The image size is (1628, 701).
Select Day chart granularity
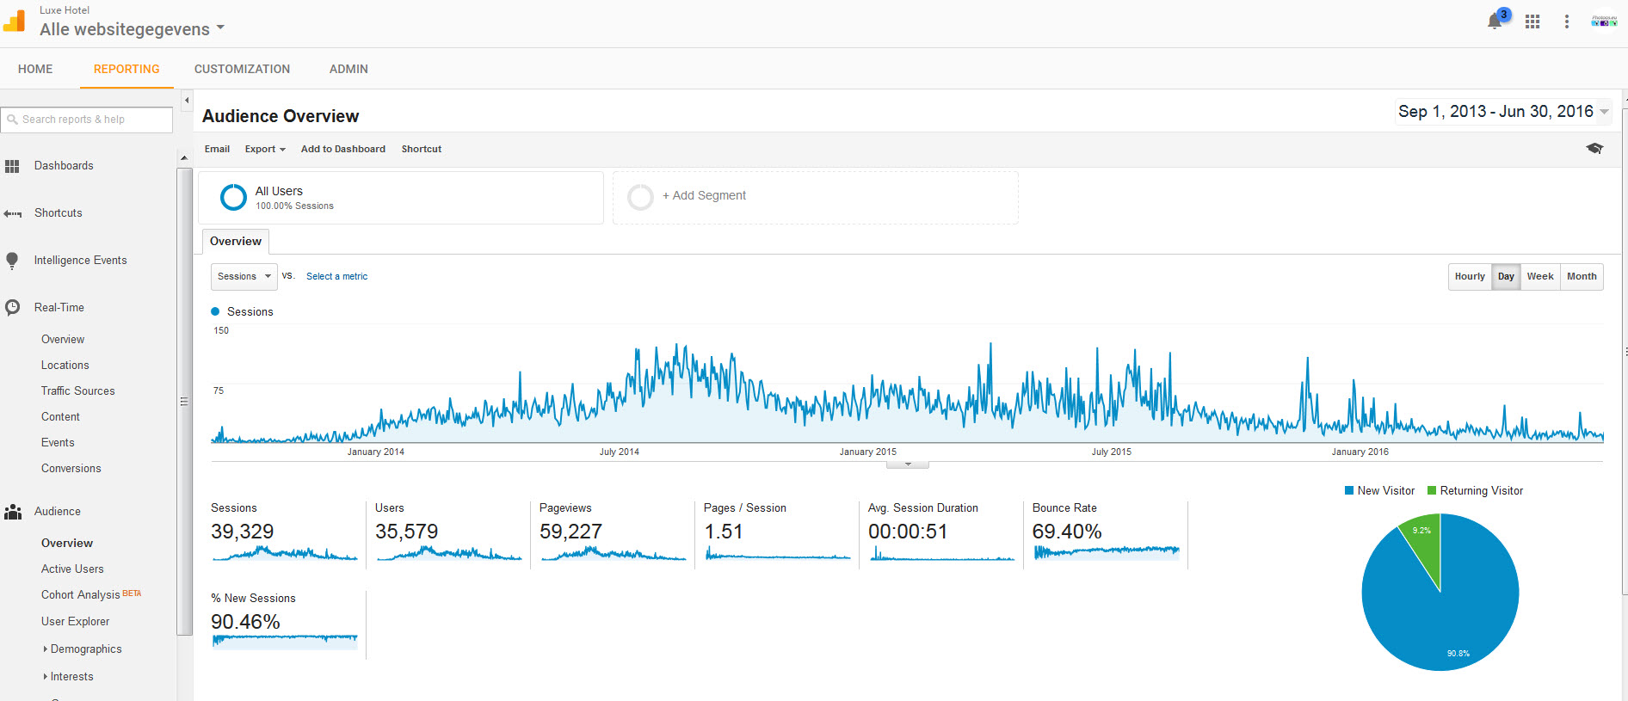[1506, 276]
